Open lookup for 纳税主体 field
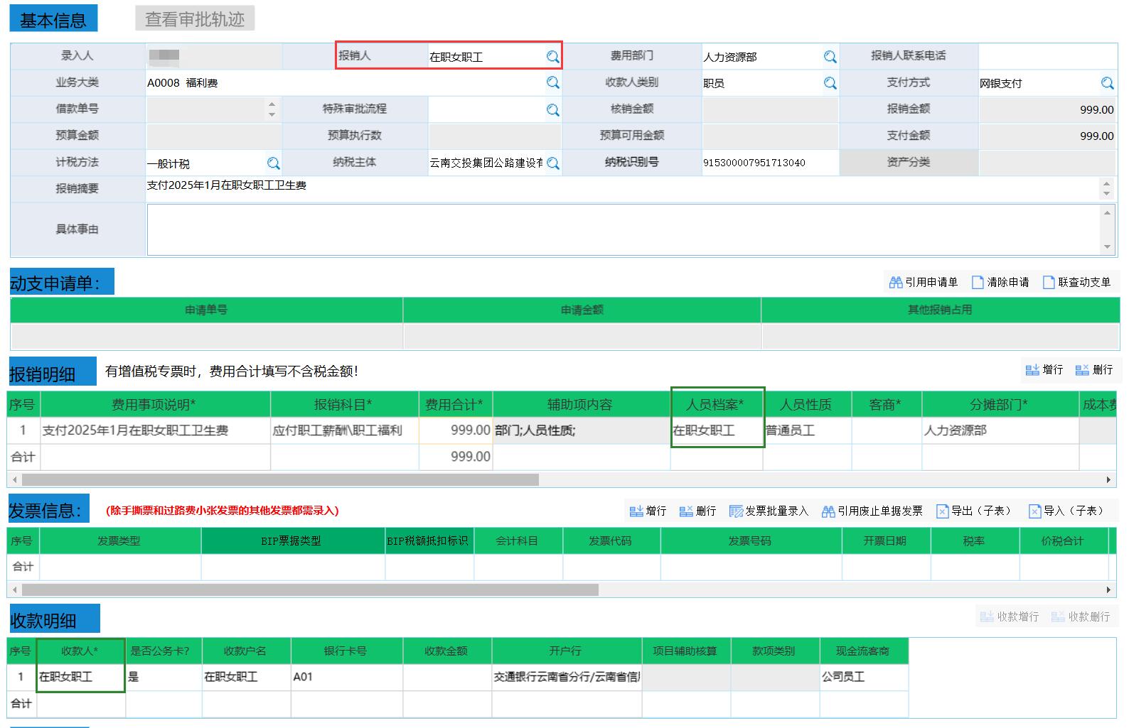The height and width of the screenshot is (728, 1129). [552, 163]
